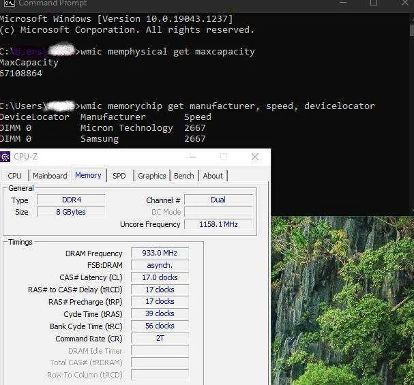This screenshot has height=385, width=414.
Task: Switch to the Mainboard tab
Action: pos(50,176)
